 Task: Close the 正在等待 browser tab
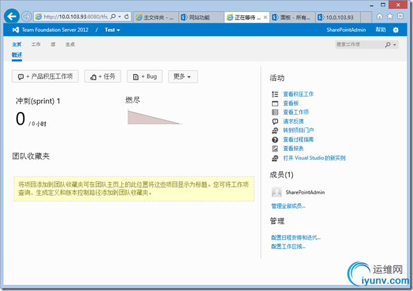click(x=266, y=17)
